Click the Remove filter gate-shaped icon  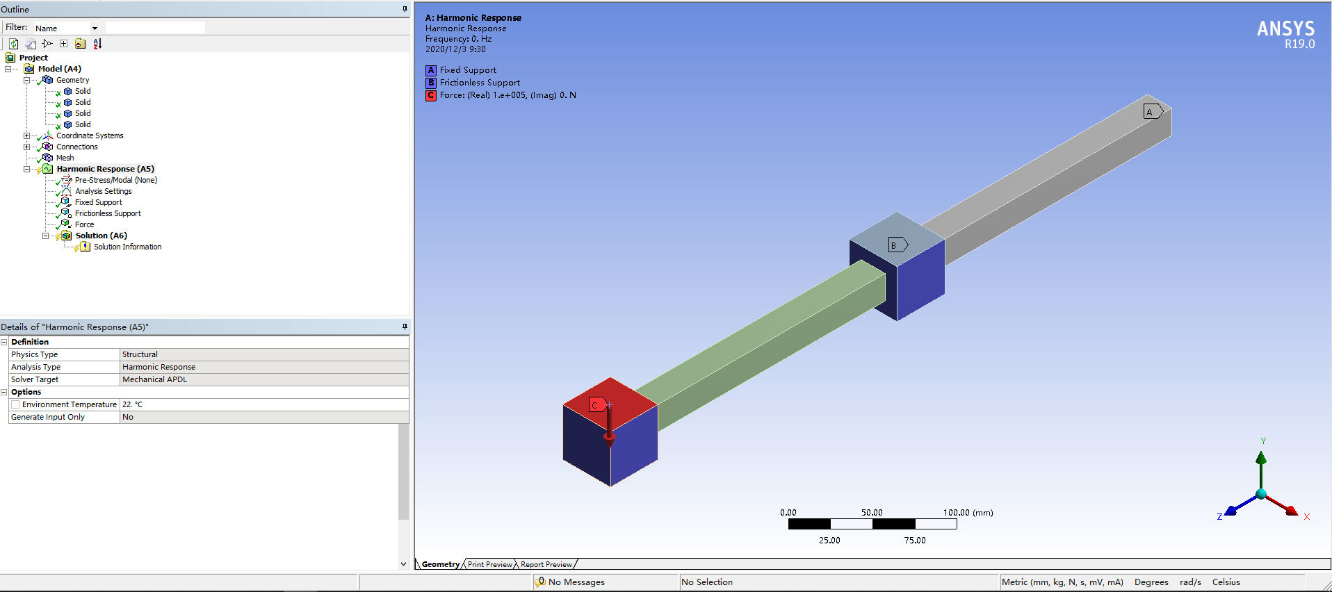click(47, 43)
